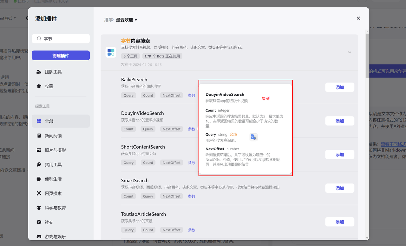Click the 6 个工具 badge
Viewport: 406px width, 246px height.
coord(130,56)
